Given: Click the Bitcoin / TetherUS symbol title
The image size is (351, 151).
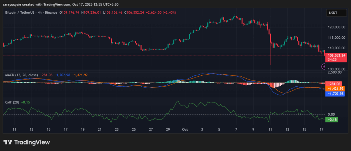Looking at the screenshot, I should [21, 12].
